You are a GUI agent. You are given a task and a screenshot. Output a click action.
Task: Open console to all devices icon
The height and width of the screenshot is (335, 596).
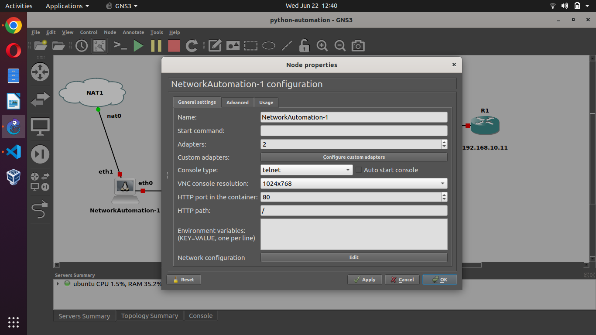point(120,46)
